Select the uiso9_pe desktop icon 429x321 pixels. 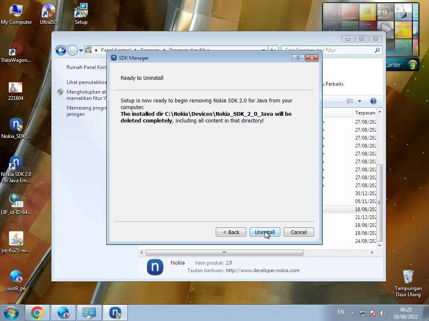pyautogui.click(x=16, y=280)
